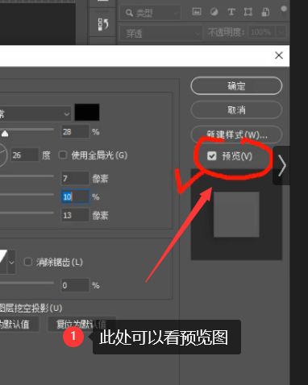Expand the 不透明度 slider dropdown arrow
This screenshot has width=308, height=385.
pyautogui.click(x=281, y=32)
